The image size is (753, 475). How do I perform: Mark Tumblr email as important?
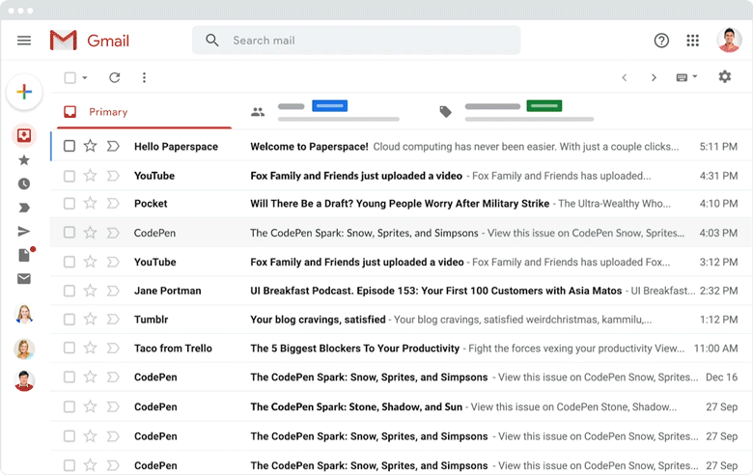(x=113, y=319)
